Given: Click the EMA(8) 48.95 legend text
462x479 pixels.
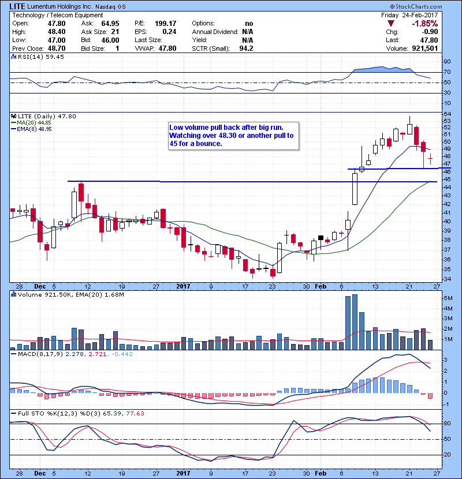Looking at the screenshot, I should pos(34,129).
